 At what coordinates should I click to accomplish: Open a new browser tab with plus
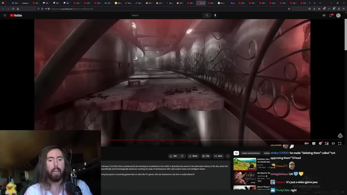pyautogui.click(x=314, y=3)
